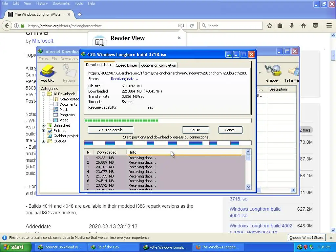Open the Firefox Bookmarks menu
336x252 pixels.
[61, 3]
